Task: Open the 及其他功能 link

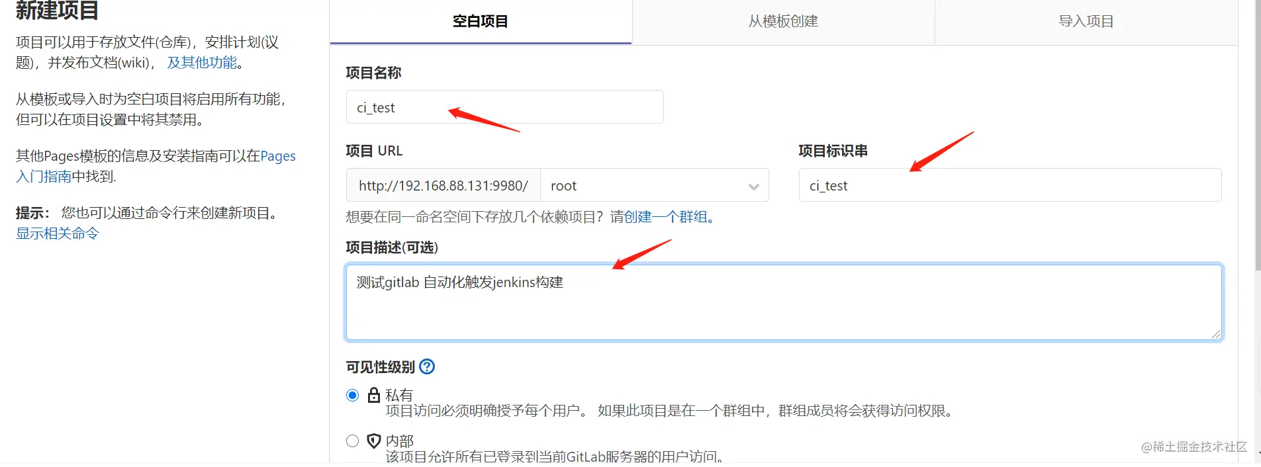Action: tap(202, 62)
